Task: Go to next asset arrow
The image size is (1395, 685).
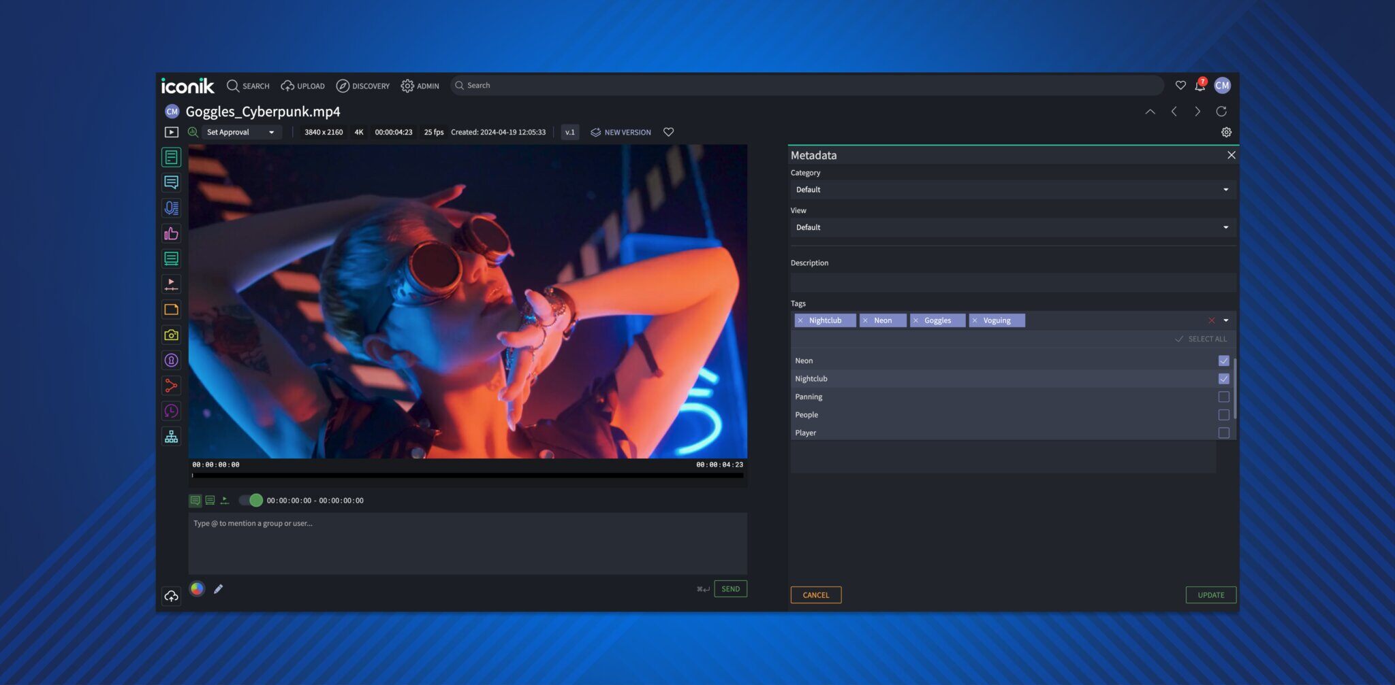Action: point(1197,112)
